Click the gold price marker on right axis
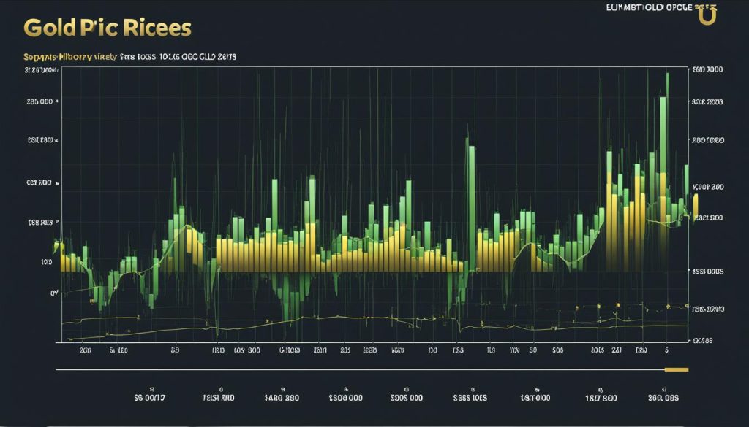The width and height of the screenshot is (749, 427). [x=696, y=205]
